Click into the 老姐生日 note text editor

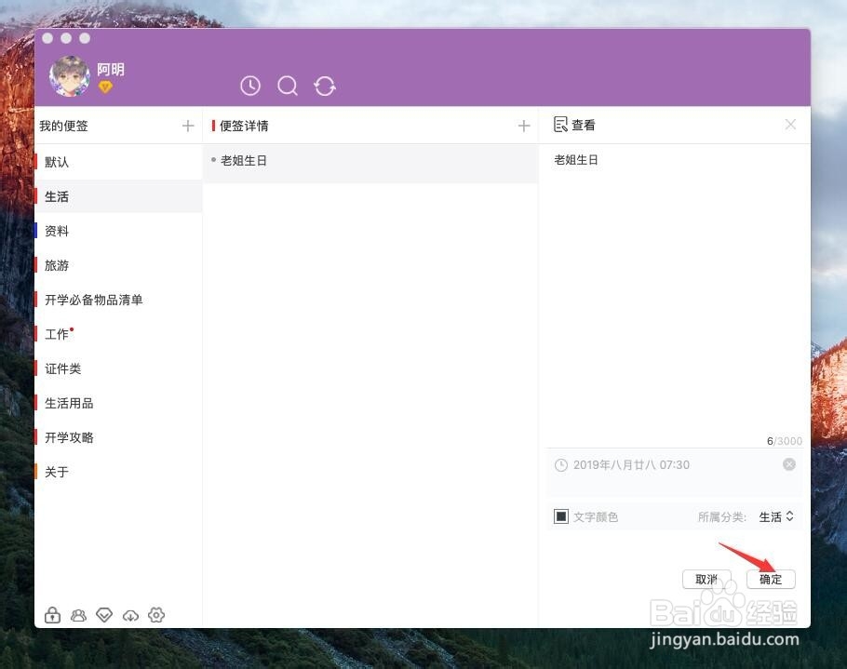point(674,291)
